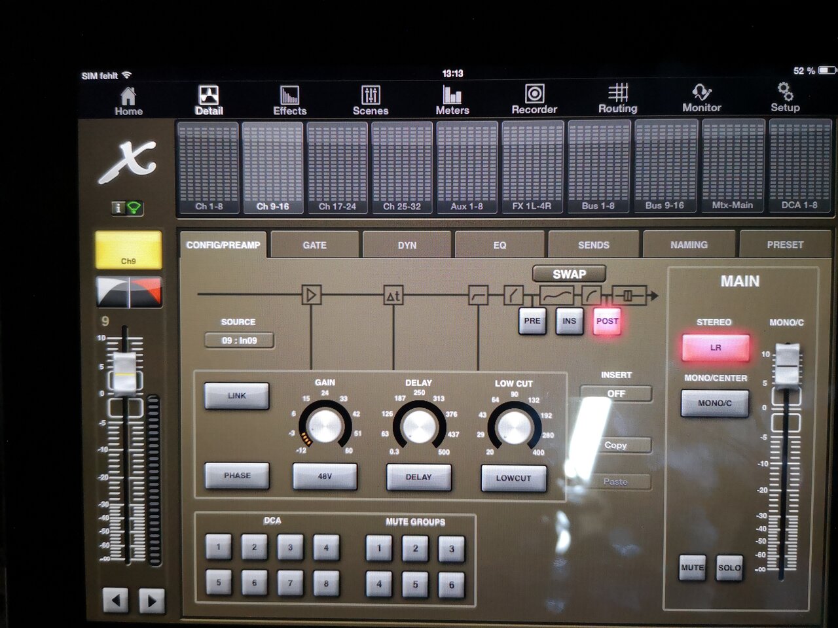Go to the Home screen
838x628 pixels.
coord(128,101)
